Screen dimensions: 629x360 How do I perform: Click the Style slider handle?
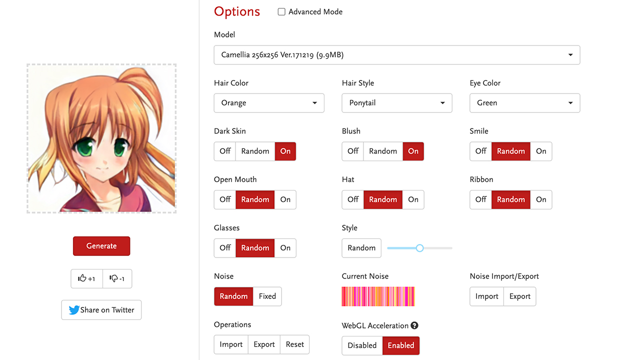coord(420,248)
